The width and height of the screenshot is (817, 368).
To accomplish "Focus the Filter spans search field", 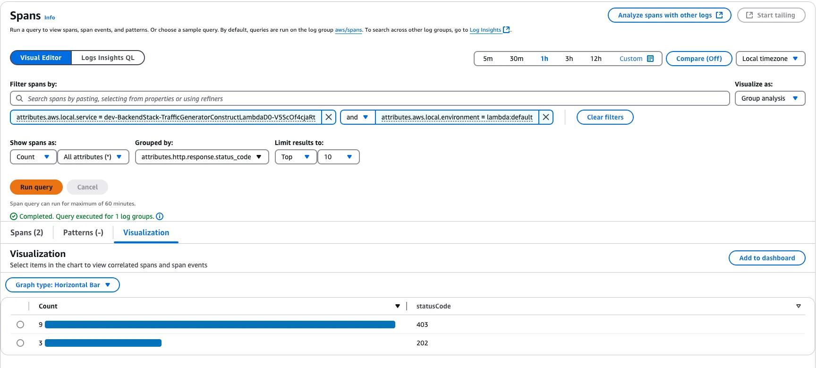I will pyautogui.click(x=369, y=98).
